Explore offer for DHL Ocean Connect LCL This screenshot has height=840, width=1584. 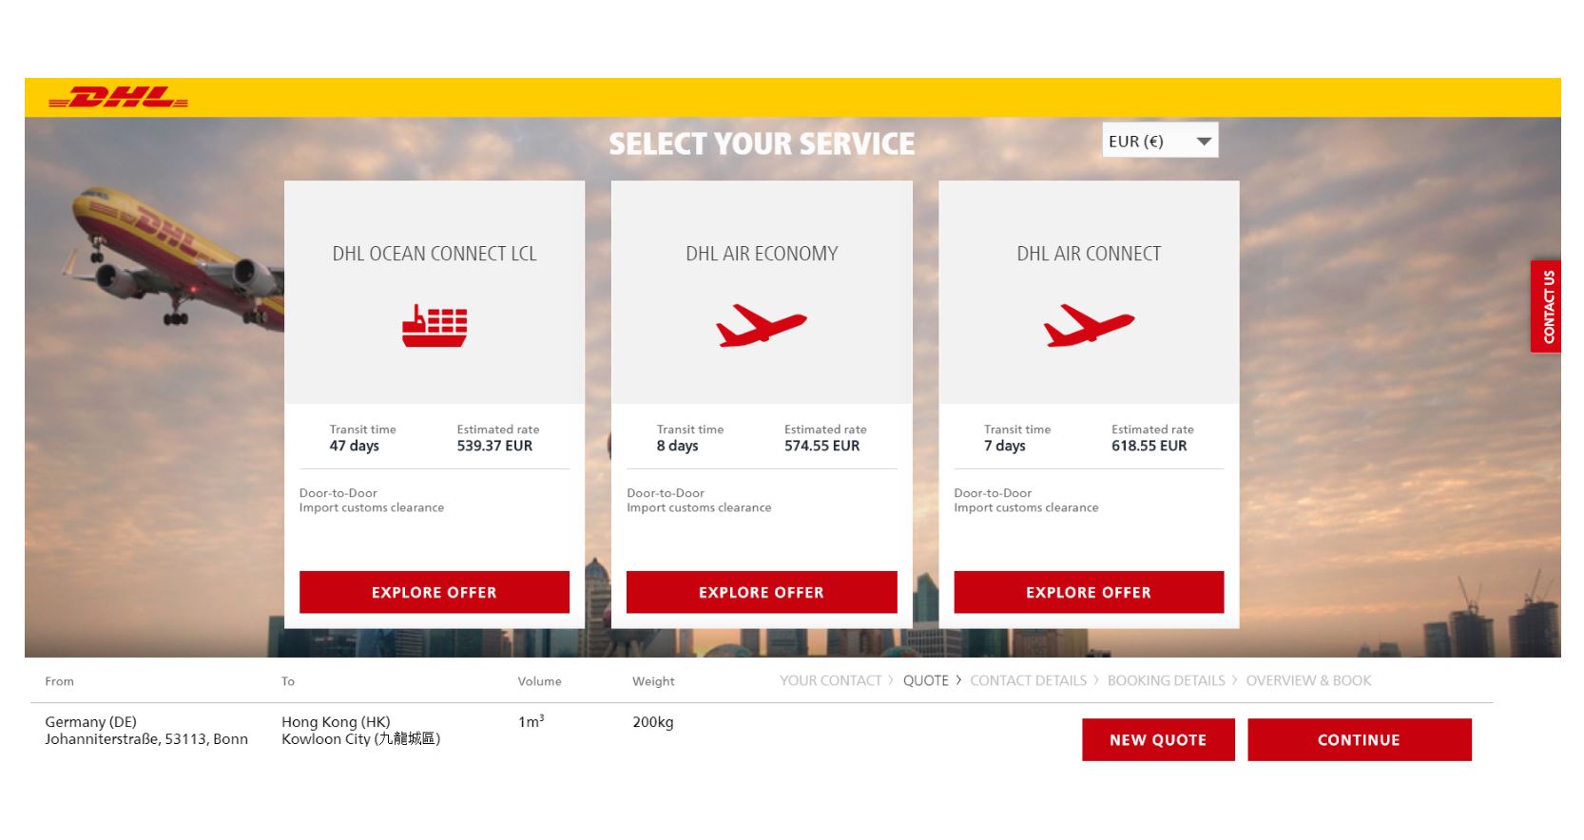(435, 592)
